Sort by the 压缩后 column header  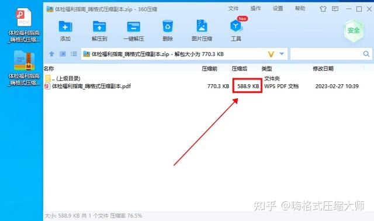click(239, 69)
